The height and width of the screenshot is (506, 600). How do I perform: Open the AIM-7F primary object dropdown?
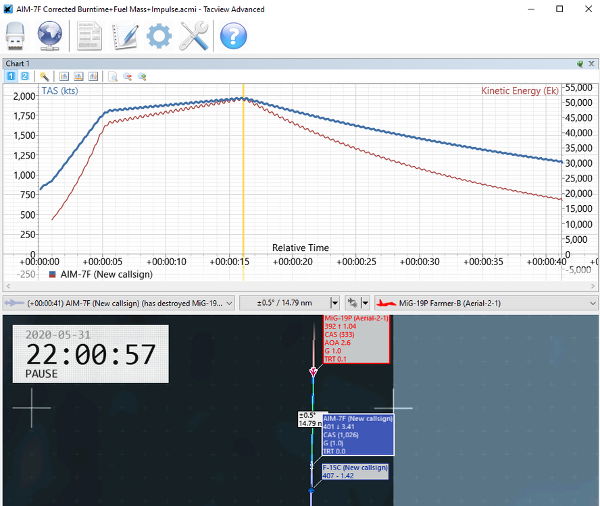(119, 303)
